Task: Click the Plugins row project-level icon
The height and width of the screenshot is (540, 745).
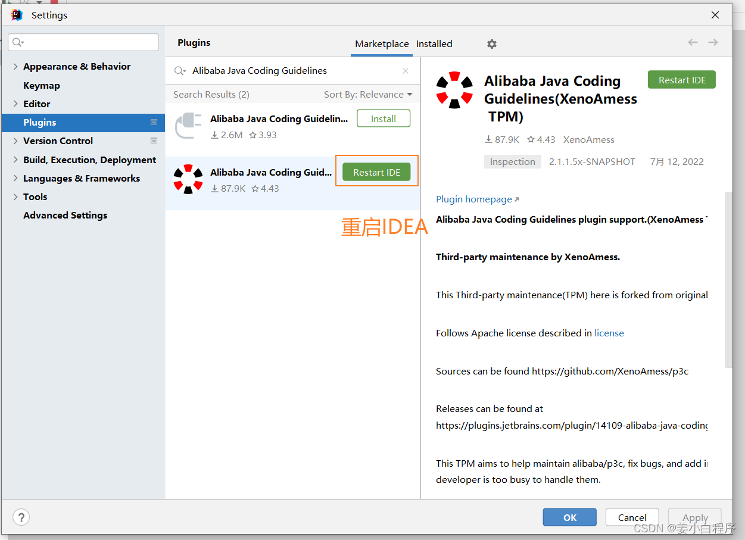Action: [154, 122]
